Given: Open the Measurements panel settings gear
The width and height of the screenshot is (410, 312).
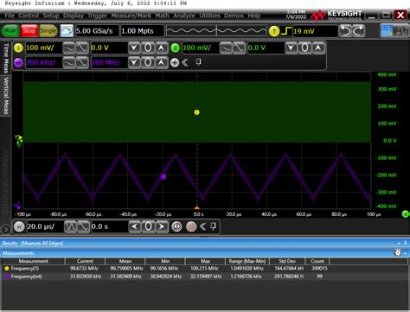Looking at the screenshot, I should [x=398, y=253].
